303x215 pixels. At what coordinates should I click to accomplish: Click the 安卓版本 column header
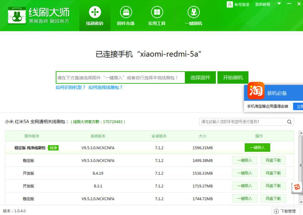pos(159,136)
